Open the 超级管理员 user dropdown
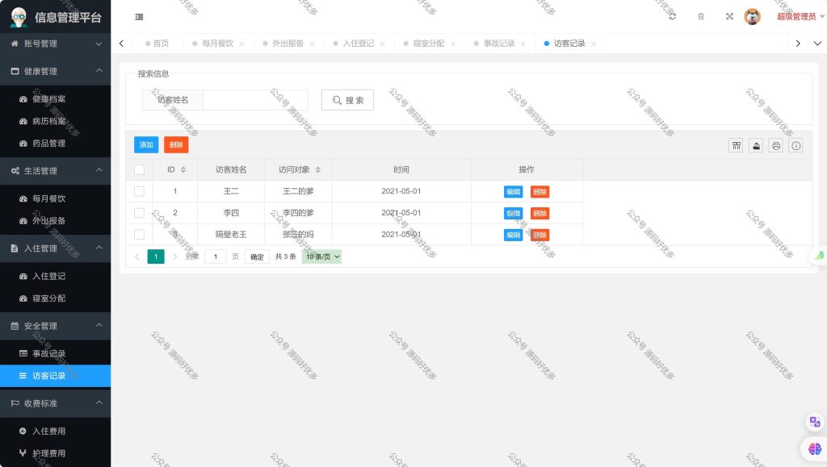This screenshot has height=467, width=827. coord(800,16)
